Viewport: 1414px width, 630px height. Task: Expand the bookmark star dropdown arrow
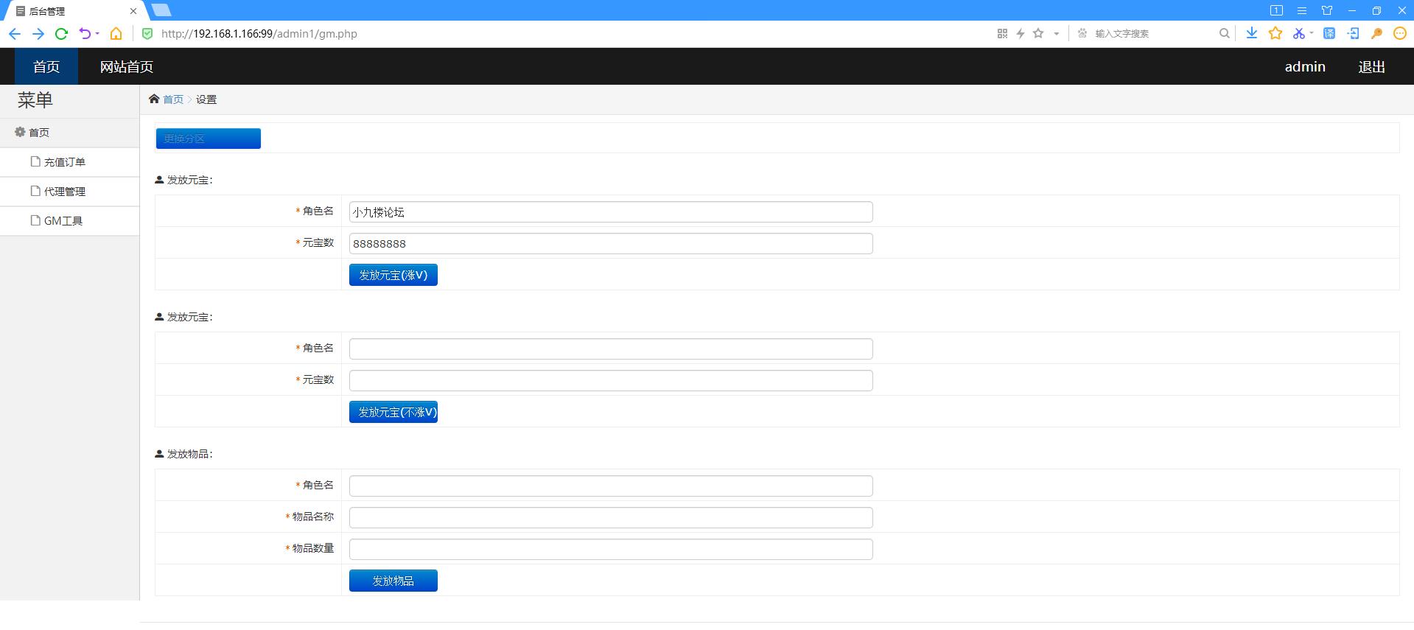click(1056, 33)
